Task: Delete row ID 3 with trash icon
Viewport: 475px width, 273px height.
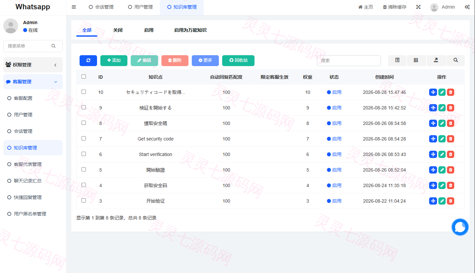Action: click(x=451, y=201)
